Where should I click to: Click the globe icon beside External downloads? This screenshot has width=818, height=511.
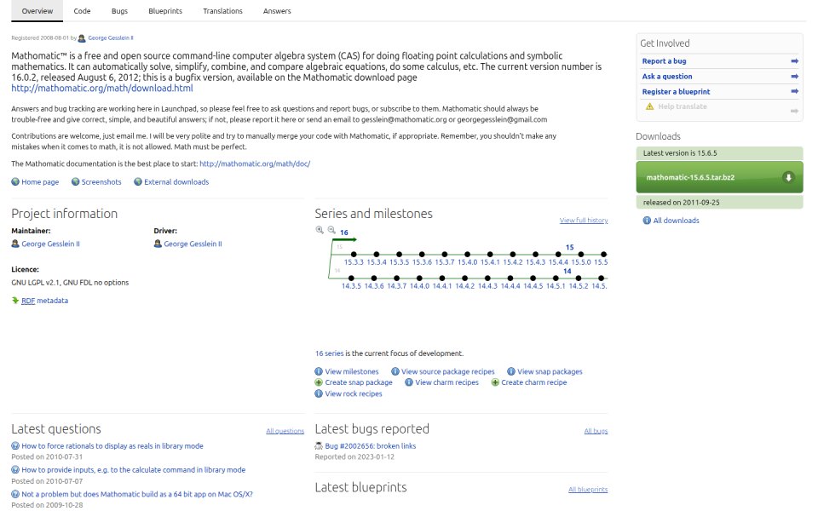138,182
